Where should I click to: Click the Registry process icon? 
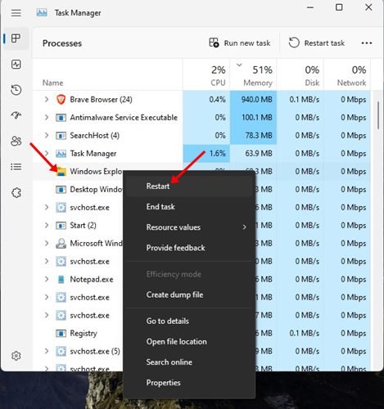[61, 333]
